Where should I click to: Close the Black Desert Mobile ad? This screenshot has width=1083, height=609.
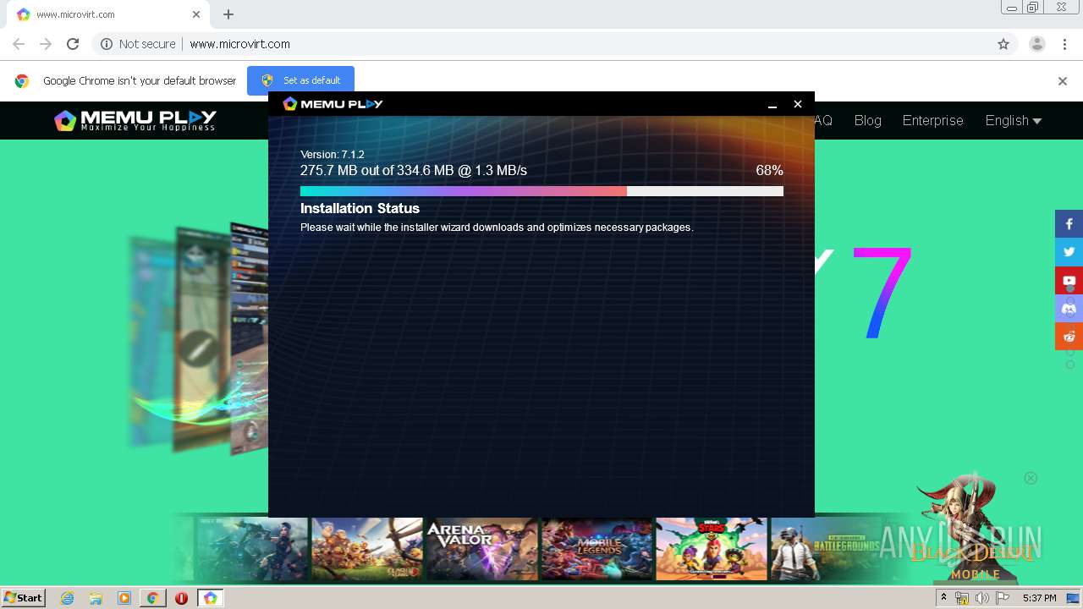1031,478
